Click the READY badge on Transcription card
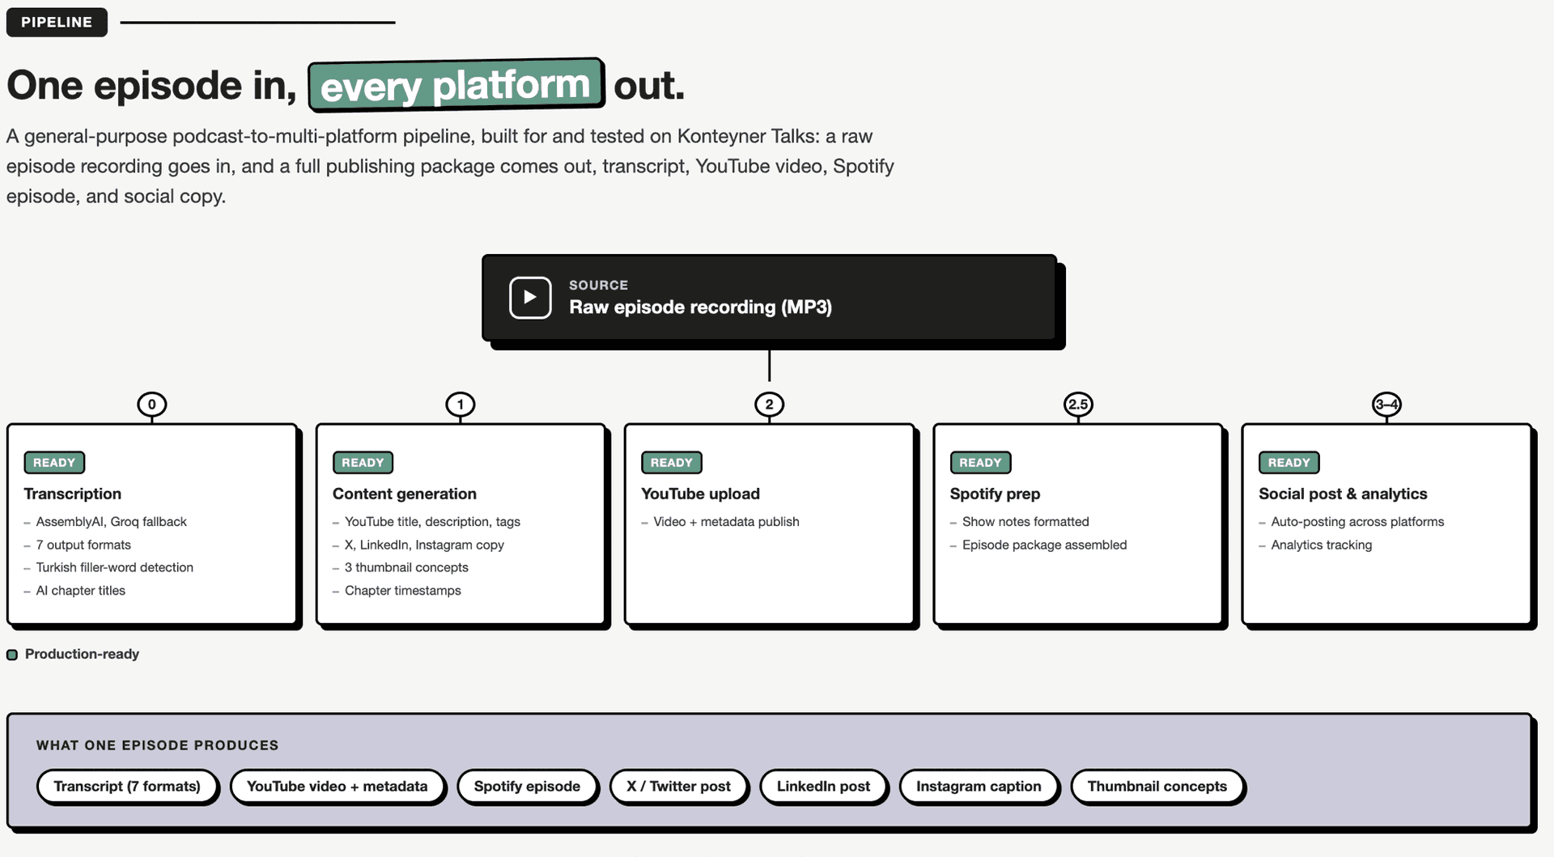The height and width of the screenshot is (857, 1554). (x=54, y=463)
